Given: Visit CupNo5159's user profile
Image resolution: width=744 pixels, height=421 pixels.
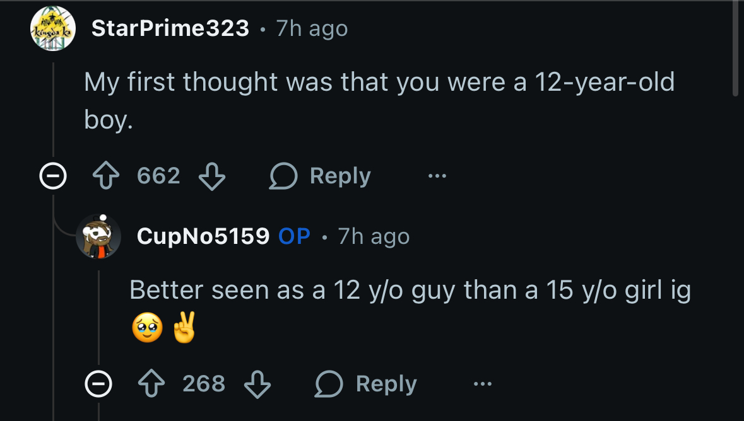Looking at the screenshot, I should 203,236.
